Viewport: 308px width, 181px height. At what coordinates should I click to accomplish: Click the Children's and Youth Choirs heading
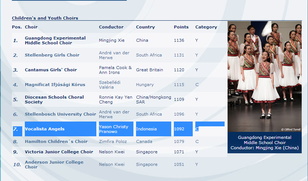tap(45, 18)
